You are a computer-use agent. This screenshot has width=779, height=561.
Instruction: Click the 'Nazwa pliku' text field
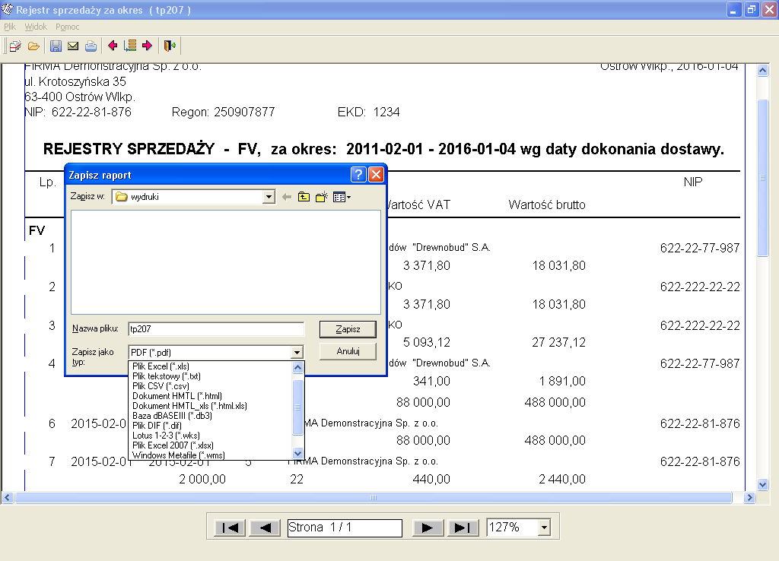216,329
